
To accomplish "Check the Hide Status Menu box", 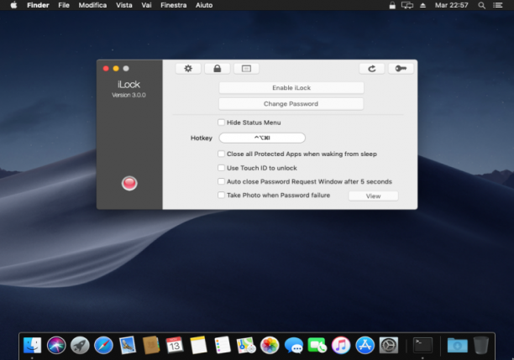I will pos(221,123).
